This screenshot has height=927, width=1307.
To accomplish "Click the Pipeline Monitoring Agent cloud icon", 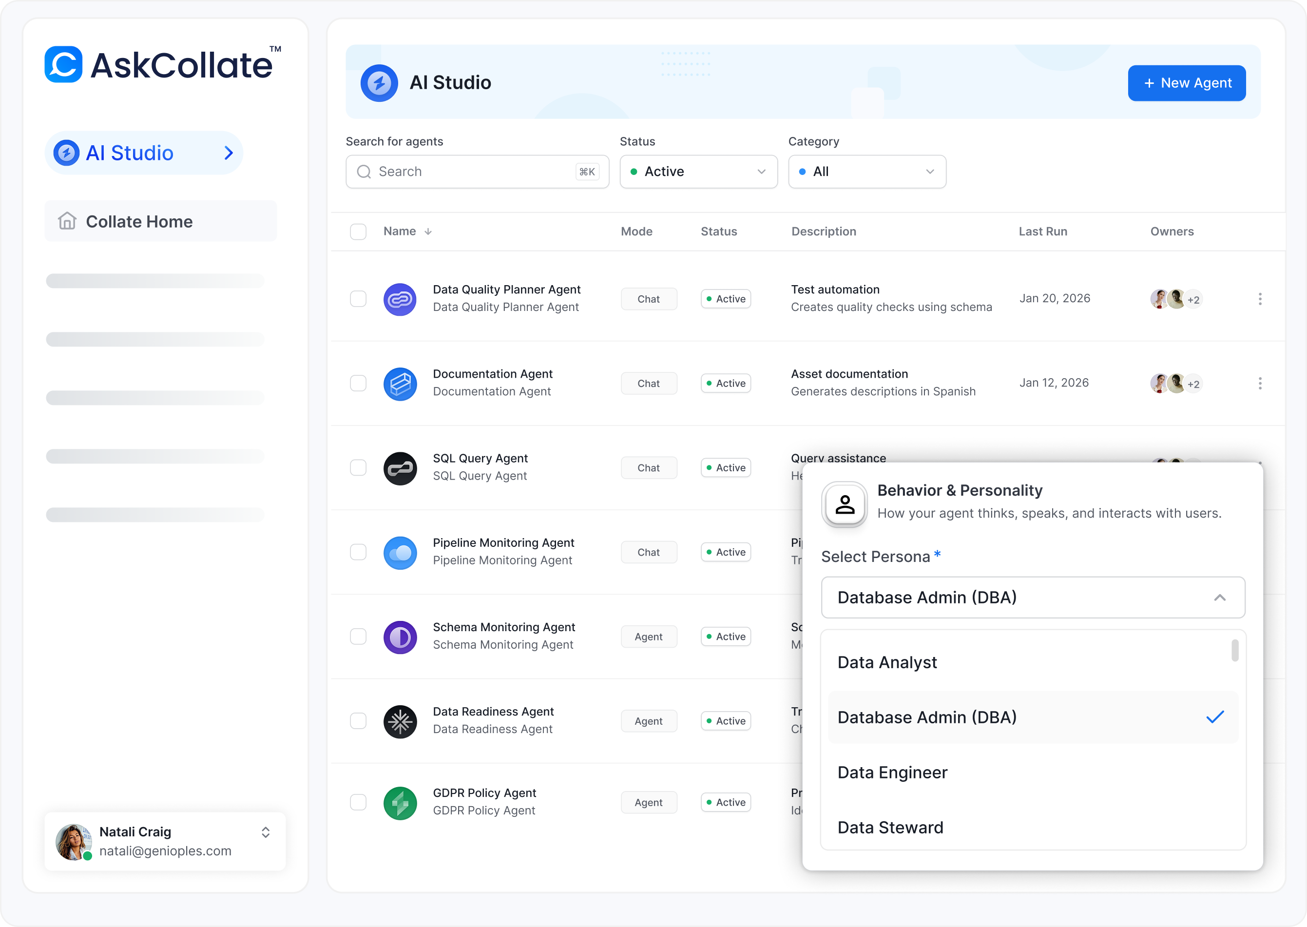I will [400, 553].
